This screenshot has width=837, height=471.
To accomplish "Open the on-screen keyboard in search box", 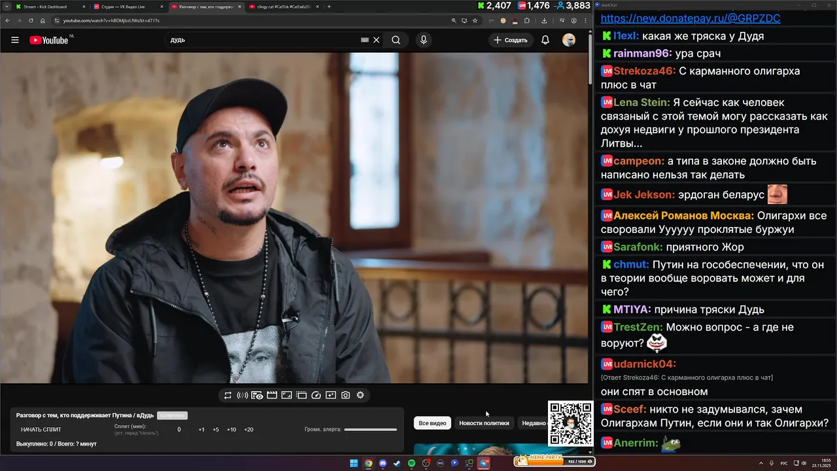I will click(365, 40).
